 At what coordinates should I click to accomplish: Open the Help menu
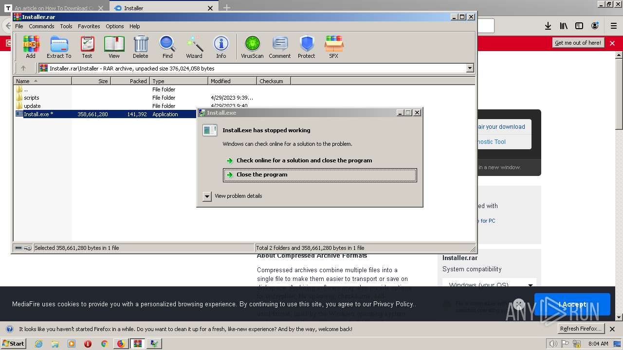135,26
